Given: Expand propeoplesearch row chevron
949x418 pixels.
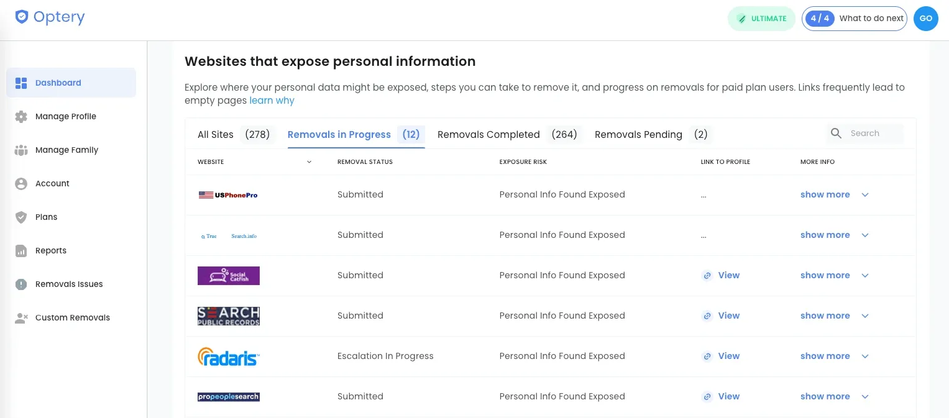Looking at the screenshot, I should [x=865, y=397].
